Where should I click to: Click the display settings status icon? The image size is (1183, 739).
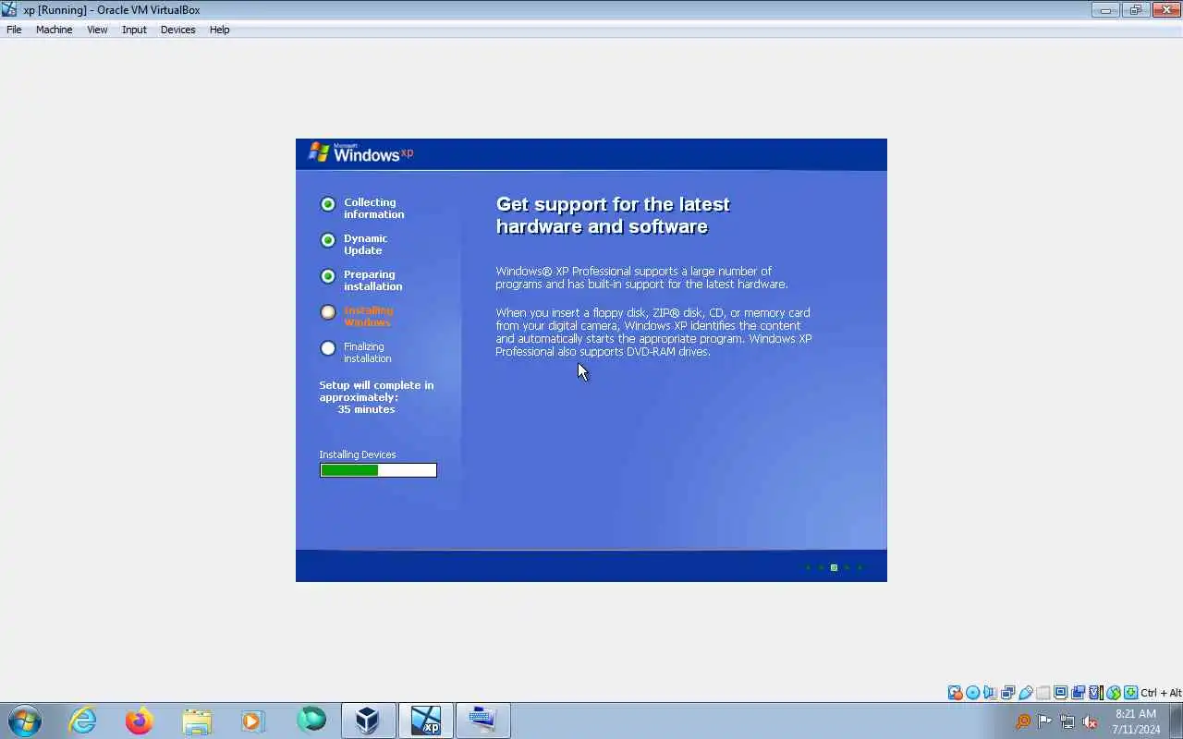(1061, 693)
